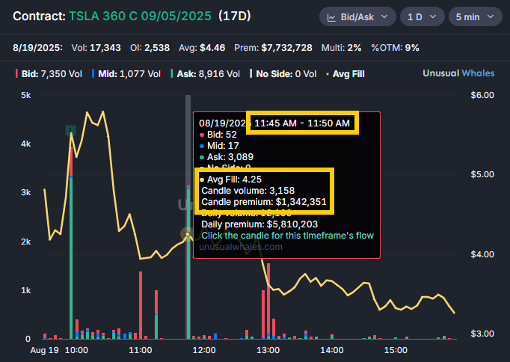Click the 'Prem: $7,732,728' stat
The width and height of the screenshot is (510, 362).
(x=273, y=48)
